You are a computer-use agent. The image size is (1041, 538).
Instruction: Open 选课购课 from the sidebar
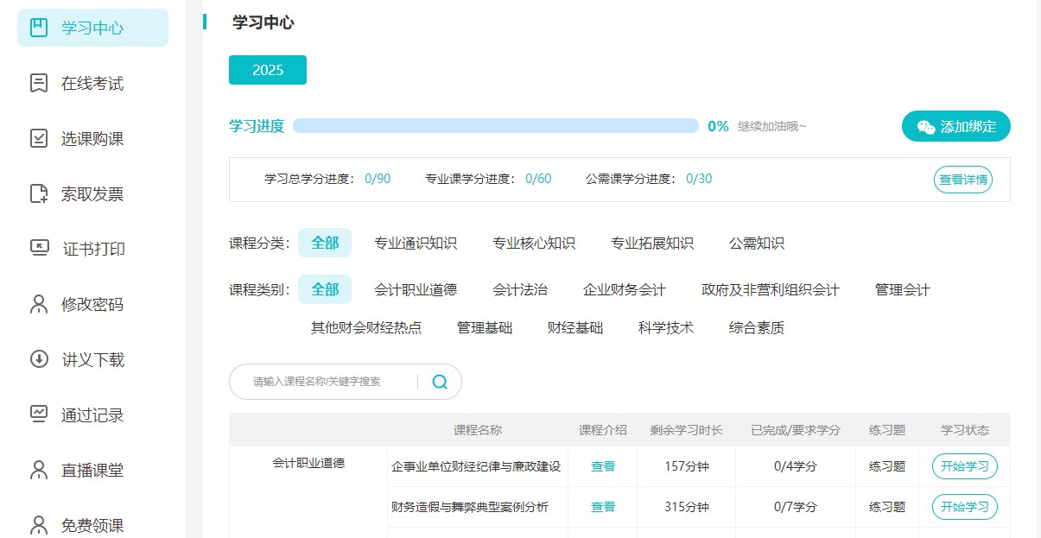coord(36,138)
